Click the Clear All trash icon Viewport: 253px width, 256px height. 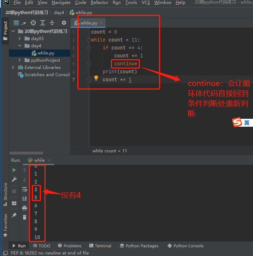[x=25, y=217]
